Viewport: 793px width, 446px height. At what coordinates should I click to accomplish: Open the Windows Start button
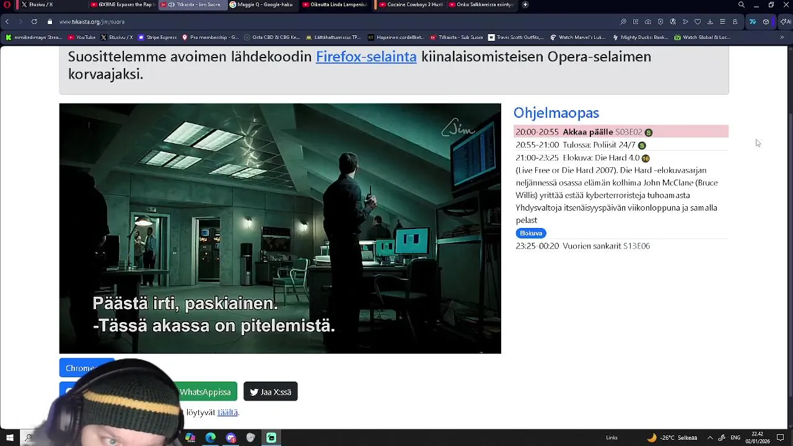[9, 437]
